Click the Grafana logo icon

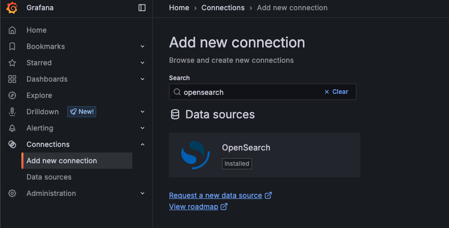pos(12,8)
